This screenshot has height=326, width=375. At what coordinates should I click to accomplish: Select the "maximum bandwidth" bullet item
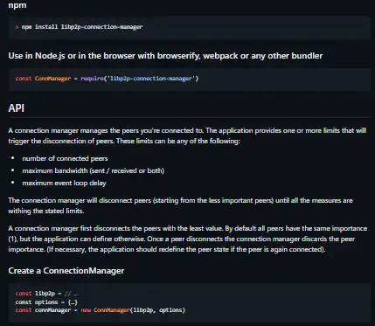coord(94,170)
